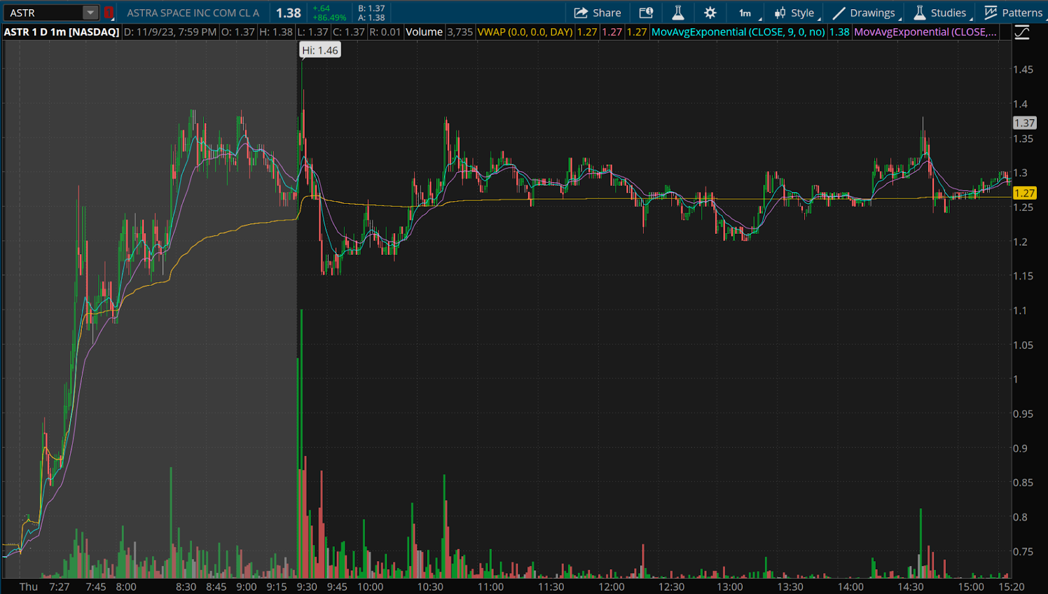Click the 8:00 time axis label
The height and width of the screenshot is (594, 1048).
click(x=126, y=587)
